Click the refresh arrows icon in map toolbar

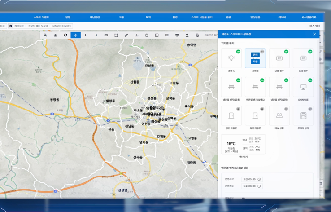click(65, 35)
